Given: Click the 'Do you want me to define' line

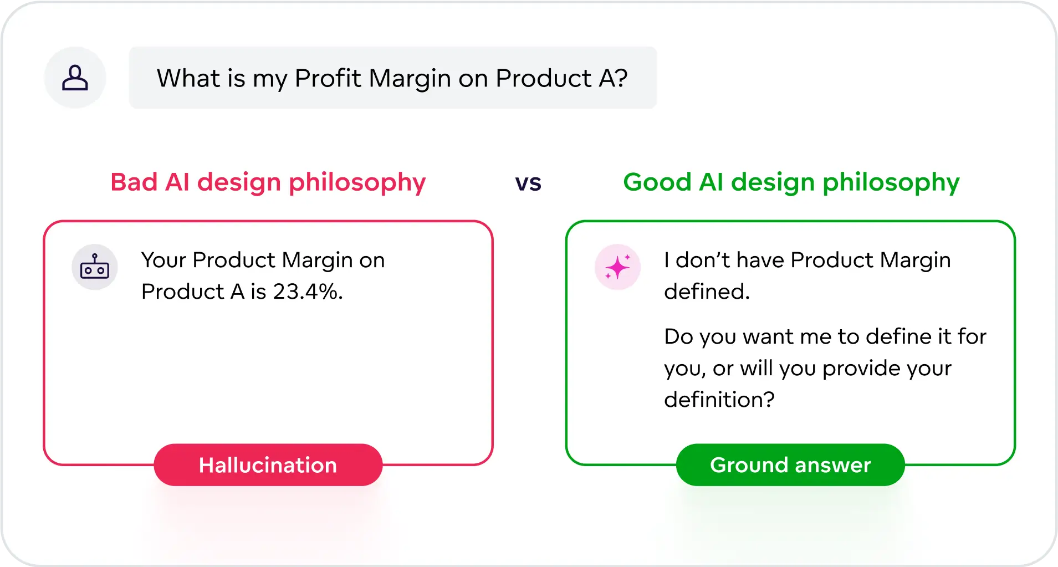Looking at the screenshot, I should click(825, 336).
